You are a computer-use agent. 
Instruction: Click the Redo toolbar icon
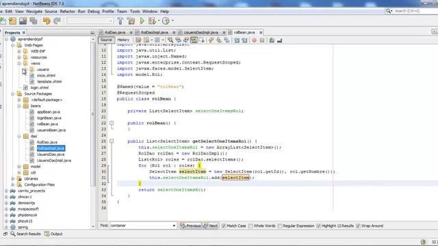pos(57,21)
